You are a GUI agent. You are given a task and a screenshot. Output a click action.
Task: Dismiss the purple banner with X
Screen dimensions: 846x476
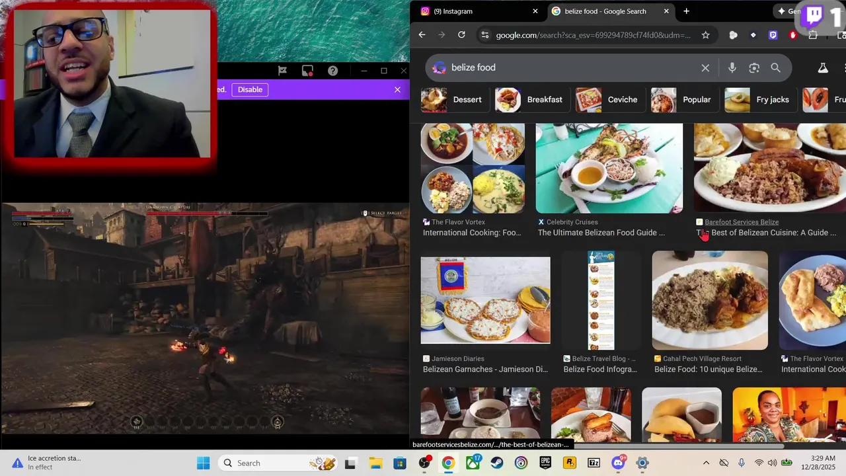click(397, 90)
